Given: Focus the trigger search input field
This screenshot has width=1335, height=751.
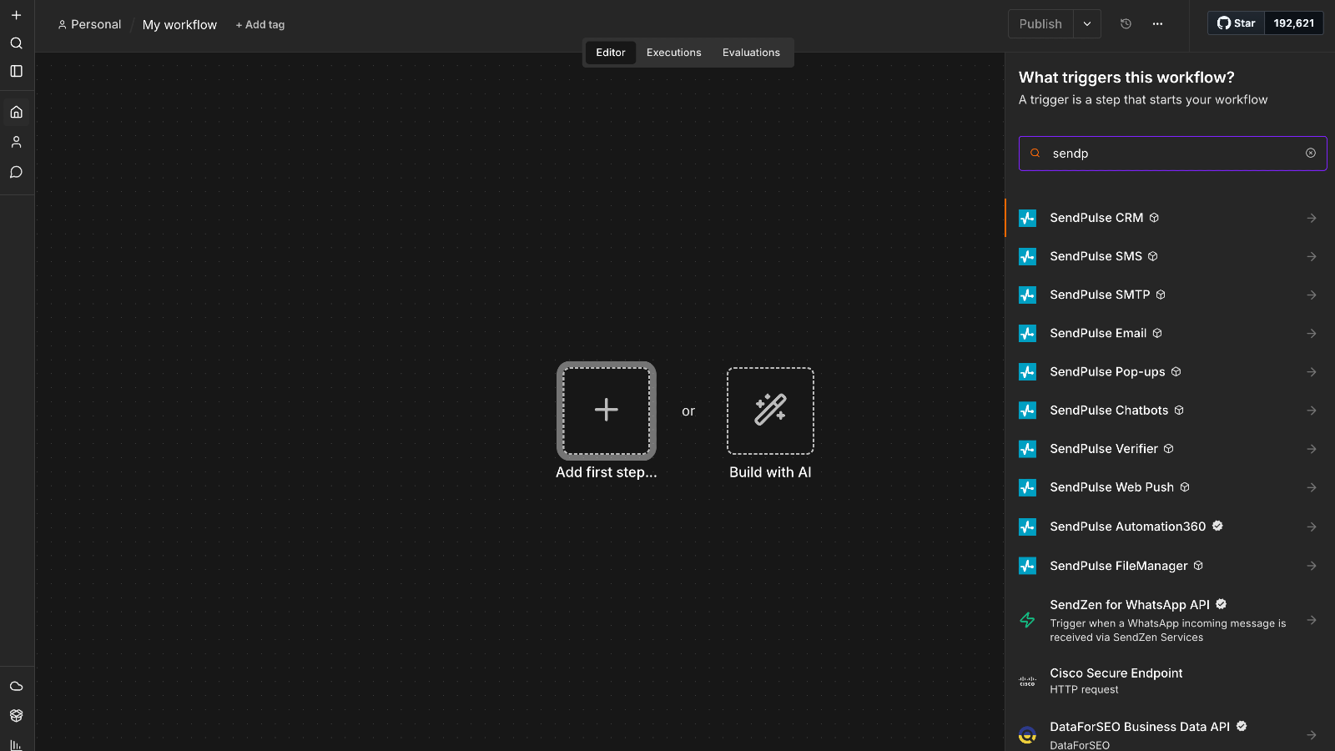Looking at the screenshot, I should coord(1172,154).
